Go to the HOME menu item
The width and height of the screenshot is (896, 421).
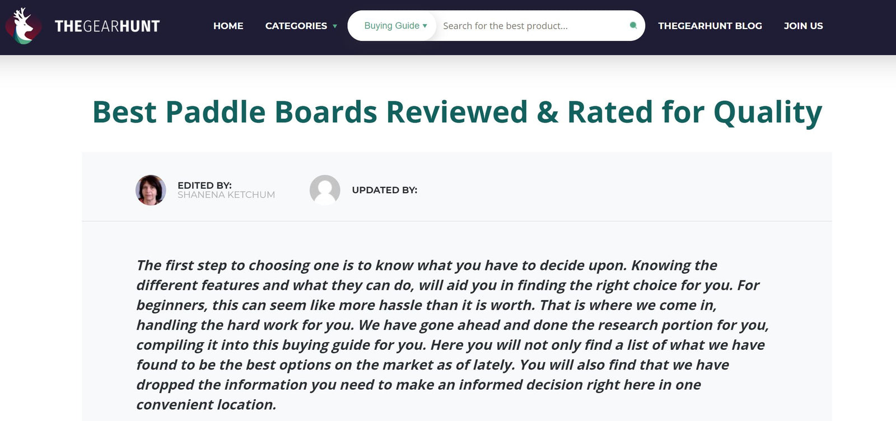pos(228,26)
